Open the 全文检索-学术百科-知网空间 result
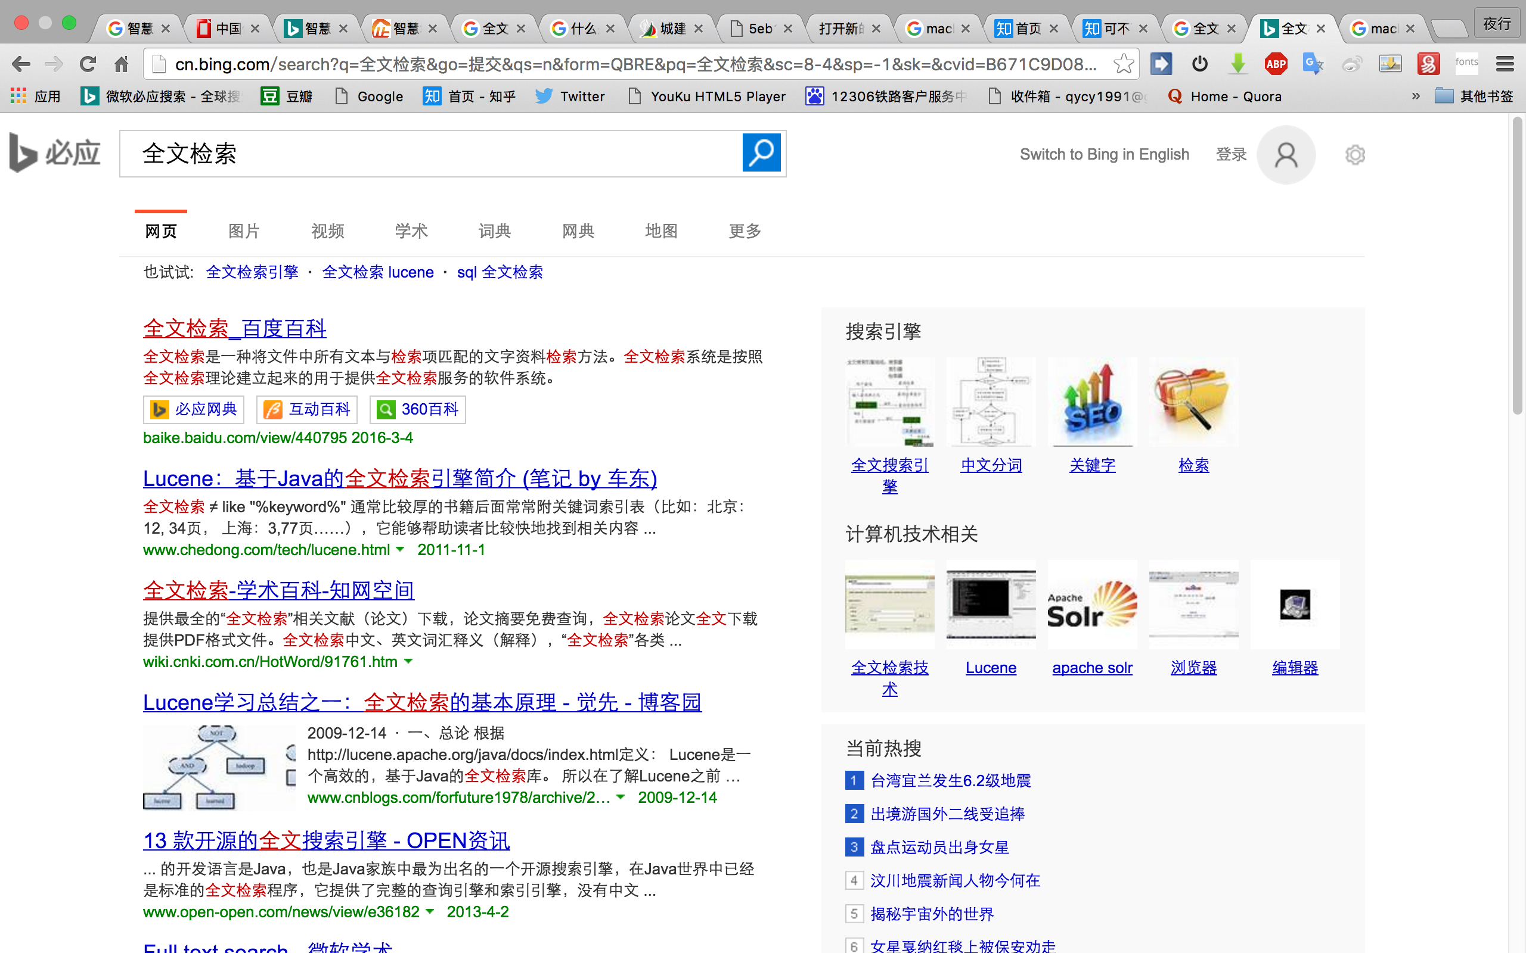1526x953 pixels. [x=279, y=590]
